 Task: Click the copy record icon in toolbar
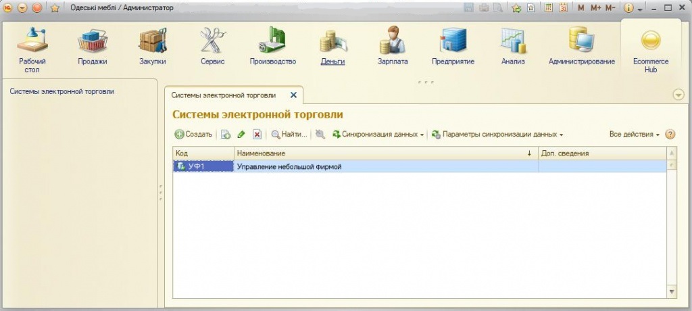pos(226,135)
